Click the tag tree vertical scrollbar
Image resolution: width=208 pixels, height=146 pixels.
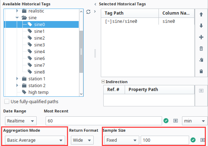81,52
